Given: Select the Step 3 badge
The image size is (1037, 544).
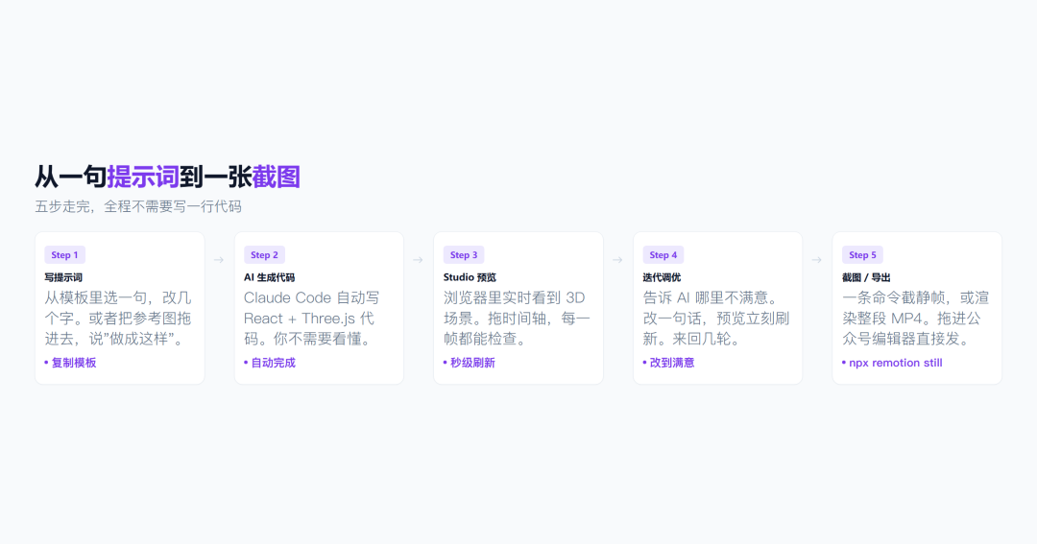Looking at the screenshot, I should click(x=464, y=255).
